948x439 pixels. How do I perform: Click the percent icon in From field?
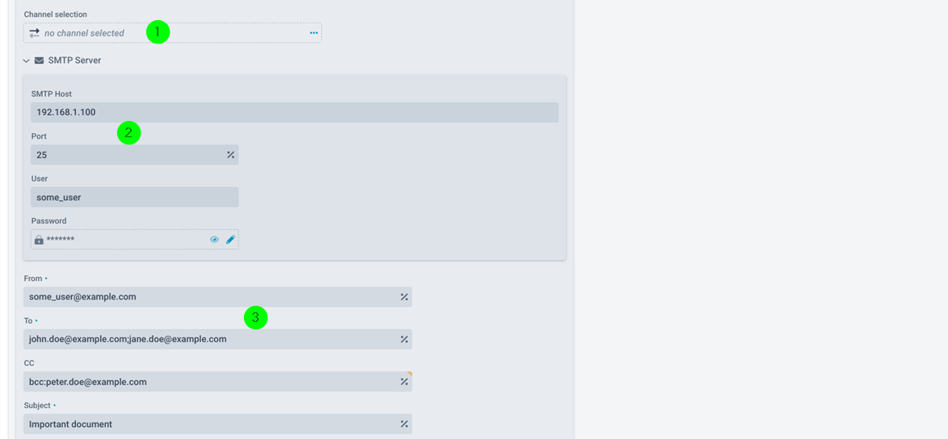click(404, 297)
